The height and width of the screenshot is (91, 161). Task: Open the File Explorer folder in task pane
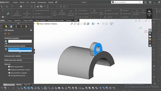[150, 36]
